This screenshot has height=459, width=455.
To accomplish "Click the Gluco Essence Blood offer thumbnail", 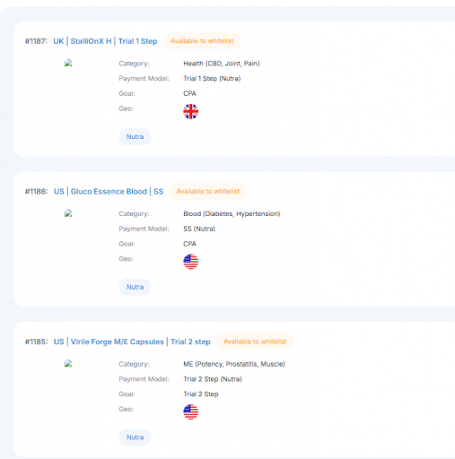I will click(x=68, y=213).
